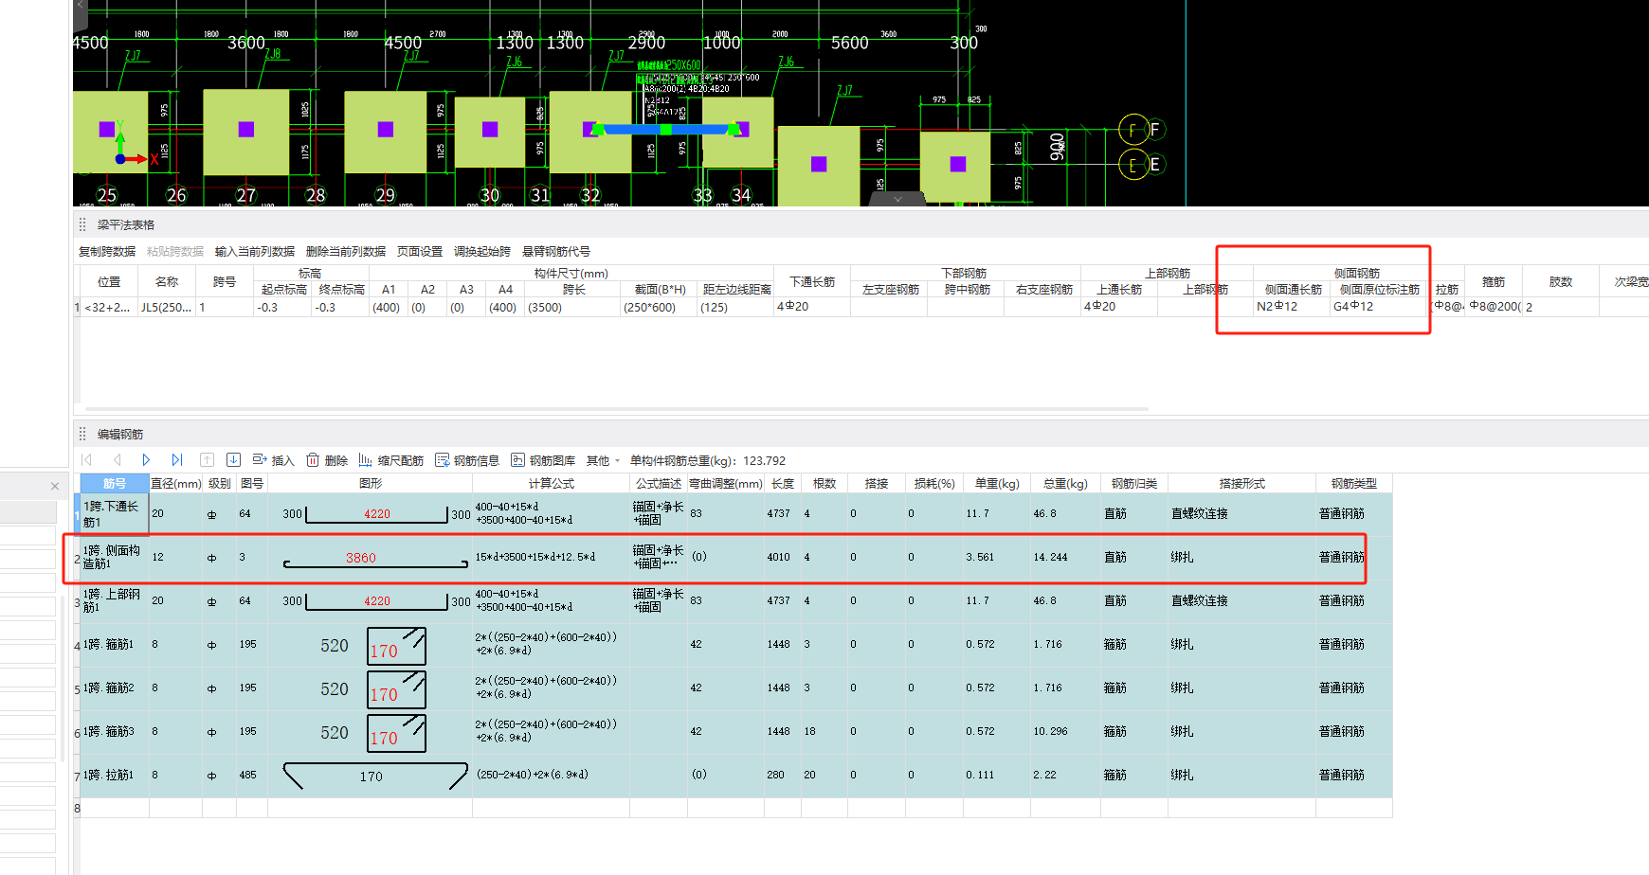This screenshot has height=875, width=1649.
Task: Jump to last rebar record icon
Action: click(x=176, y=460)
